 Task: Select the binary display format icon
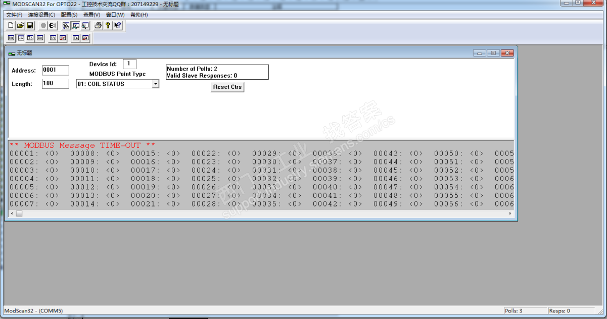point(11,38)
